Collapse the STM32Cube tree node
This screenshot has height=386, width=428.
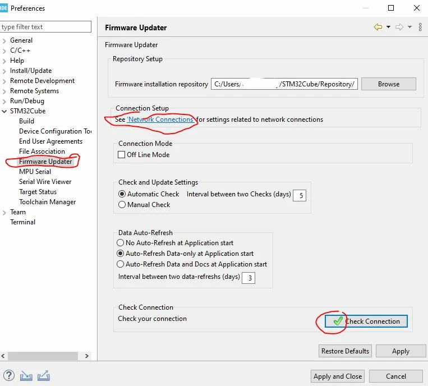click(x=4, y=112)
